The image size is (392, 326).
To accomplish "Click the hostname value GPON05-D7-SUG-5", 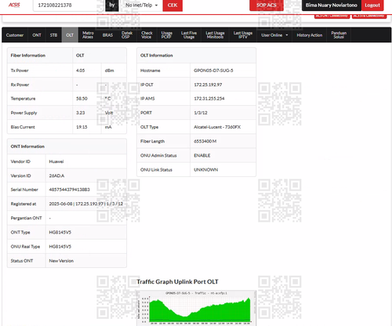I will (x=213, y=71).
